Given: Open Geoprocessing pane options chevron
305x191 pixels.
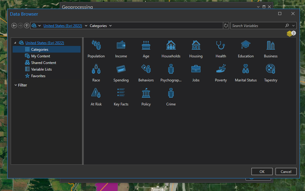Looking at the screenshot, I should (258, 7).
